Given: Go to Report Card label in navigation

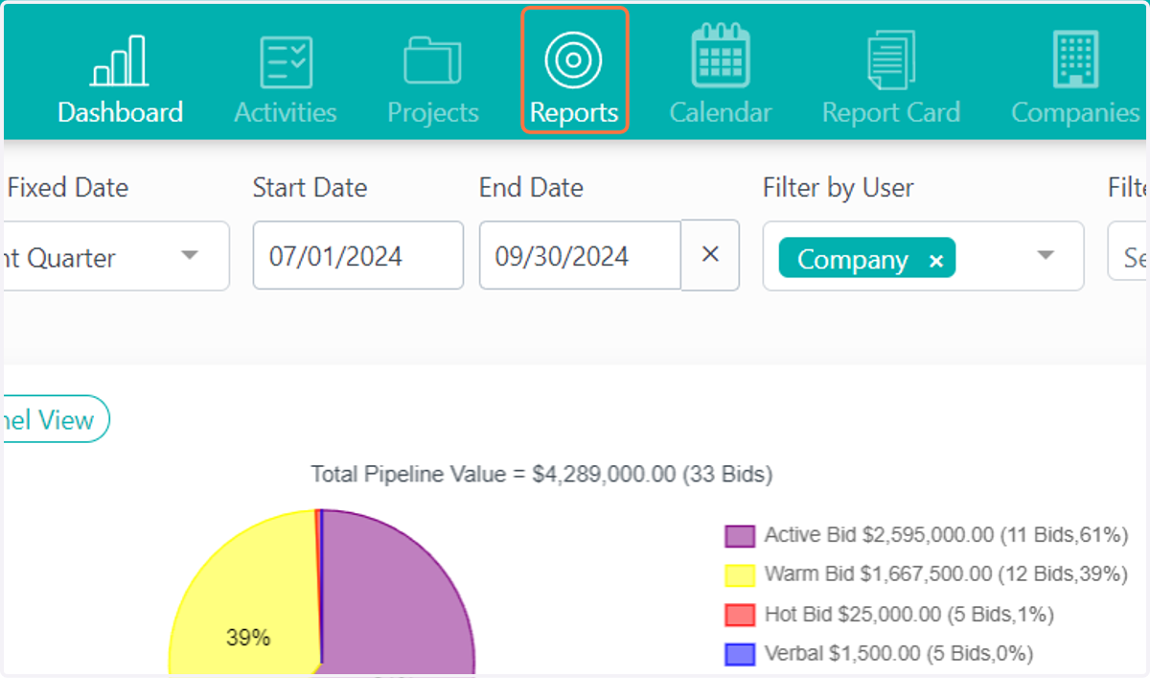Looking at the screenshot, I should click(891, 112).
